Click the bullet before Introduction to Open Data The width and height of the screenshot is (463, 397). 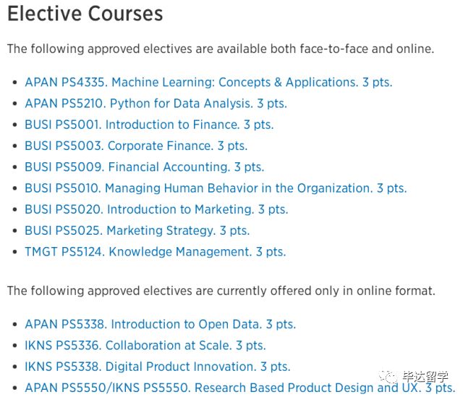coord(14,325)
